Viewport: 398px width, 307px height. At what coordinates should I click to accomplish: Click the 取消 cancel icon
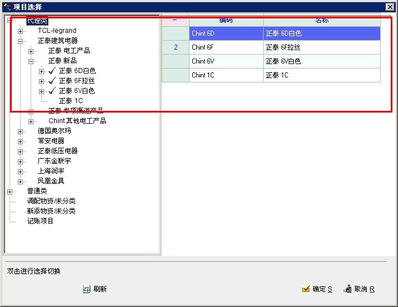347,289
